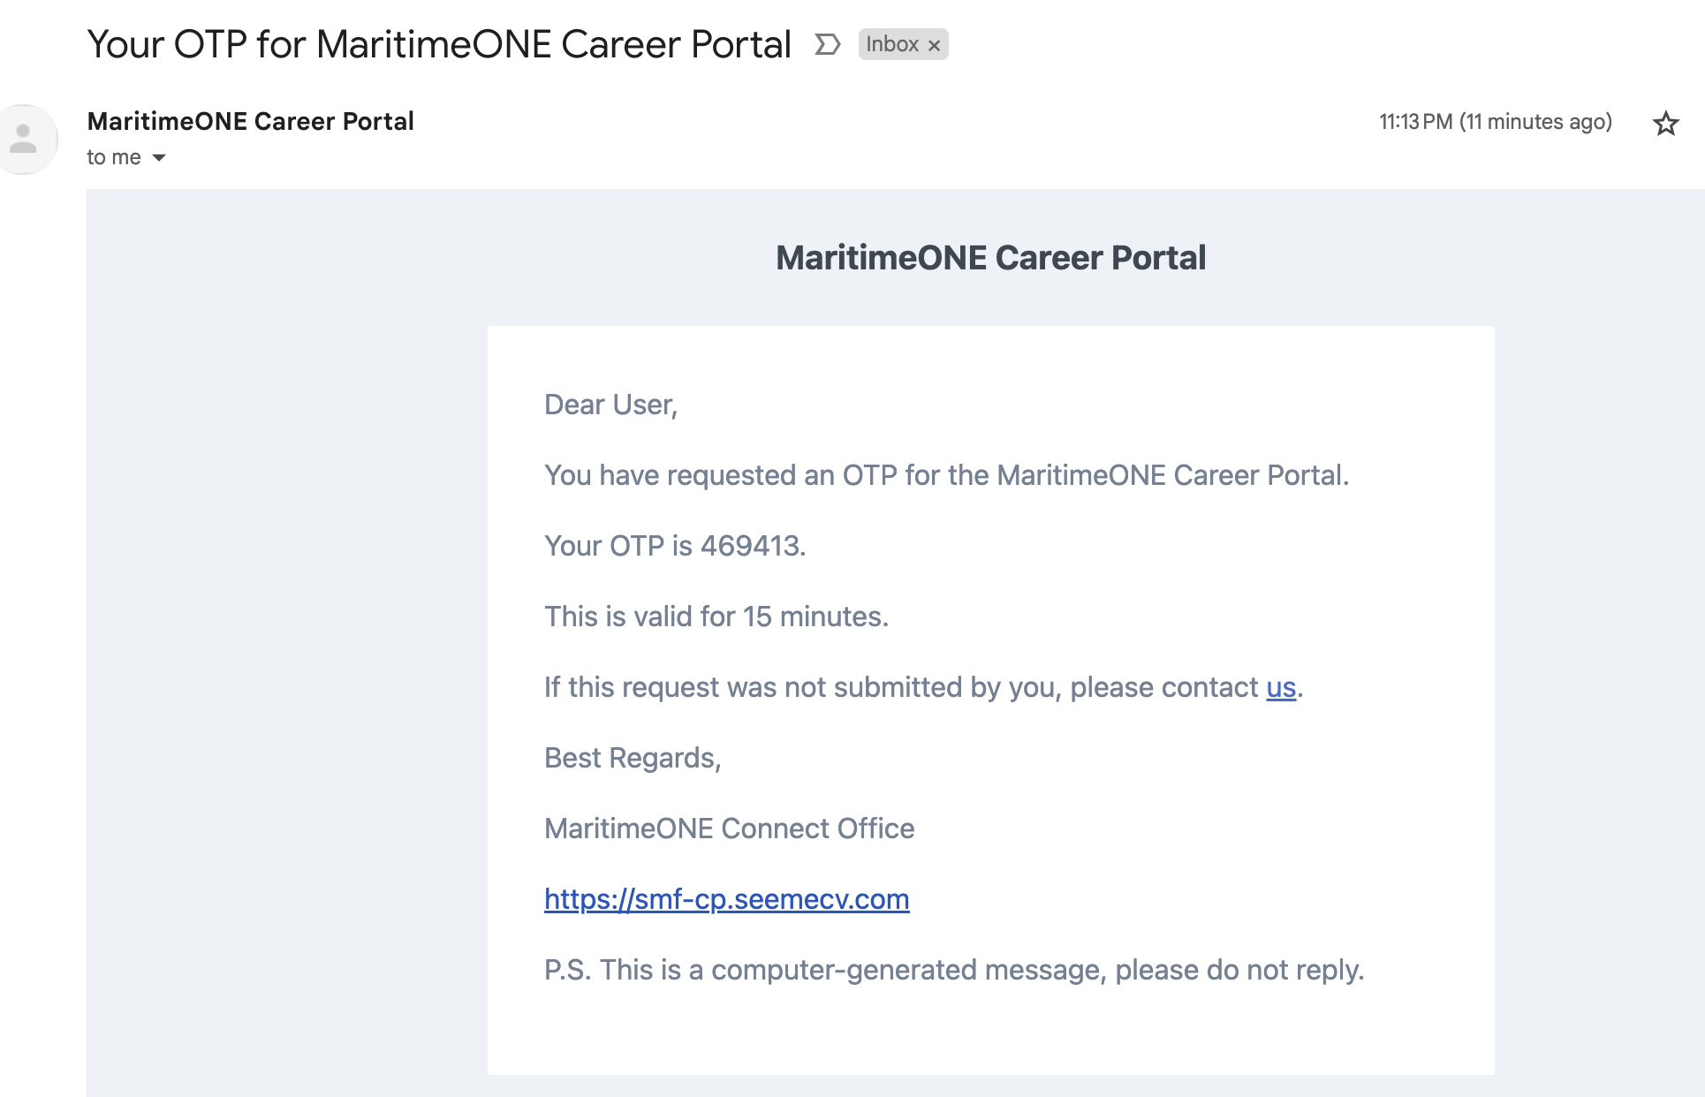Image resolution: width=1705 pixels, height=1097 pixels.
Task: Click the "valid for 15 minutes" line
Action: 716,617
